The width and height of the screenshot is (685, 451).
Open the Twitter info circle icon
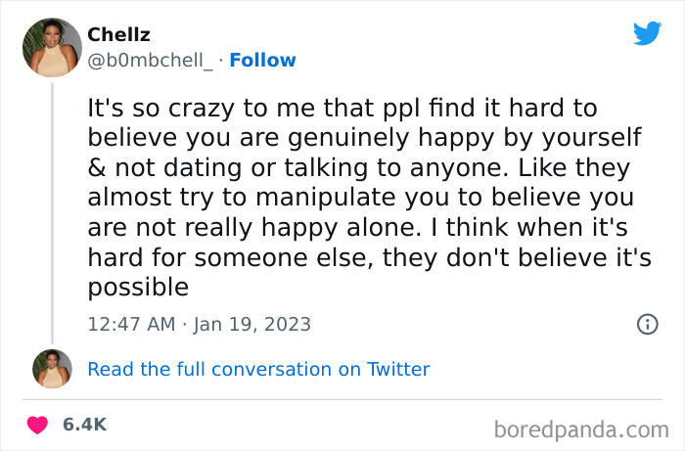(x=647, y=323)
